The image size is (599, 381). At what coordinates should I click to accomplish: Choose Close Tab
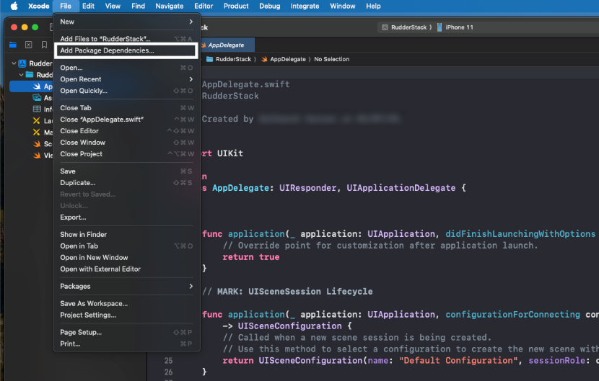coord(126,108)
